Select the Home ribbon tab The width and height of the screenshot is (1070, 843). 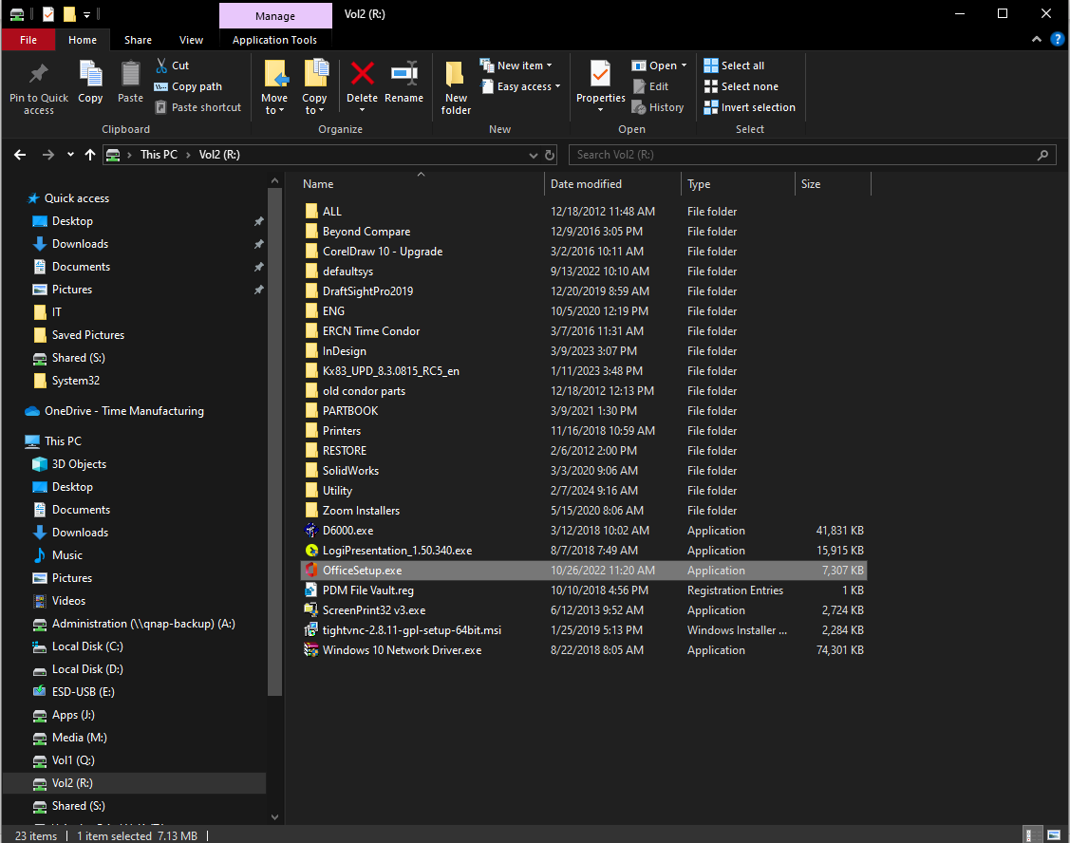83,40
